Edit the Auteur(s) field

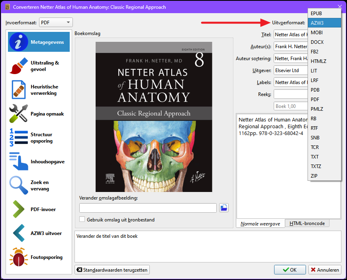[x=291, y=47]
